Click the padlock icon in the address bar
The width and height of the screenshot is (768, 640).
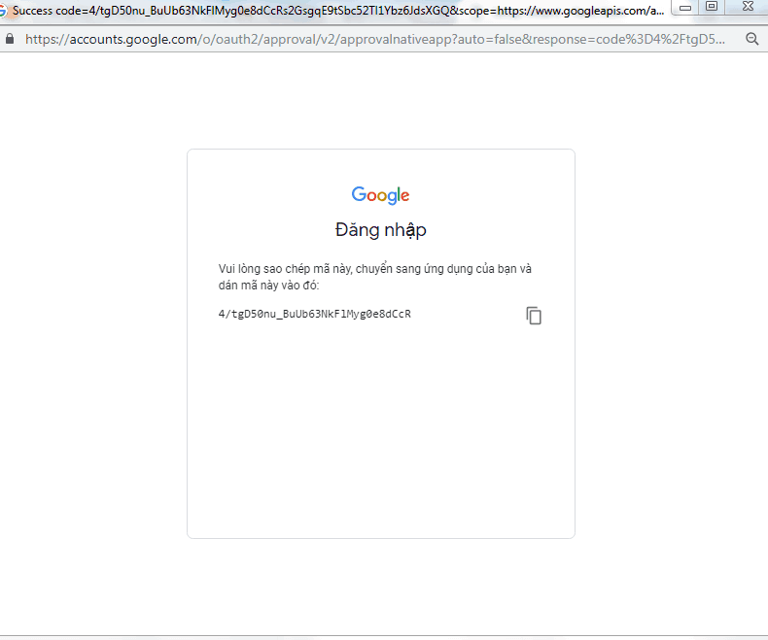tap(10, 39)
